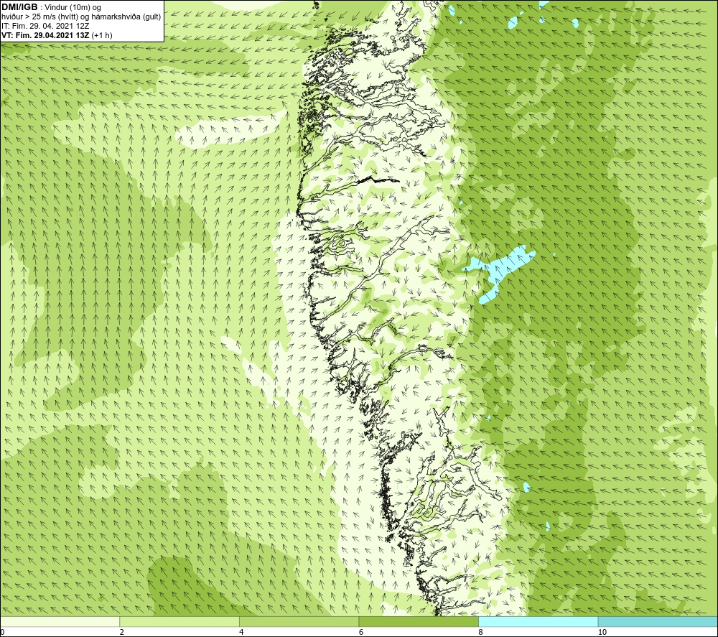Click the large cyan wind patch on the map
718x637 pixels.
click(x=499, y=271)
